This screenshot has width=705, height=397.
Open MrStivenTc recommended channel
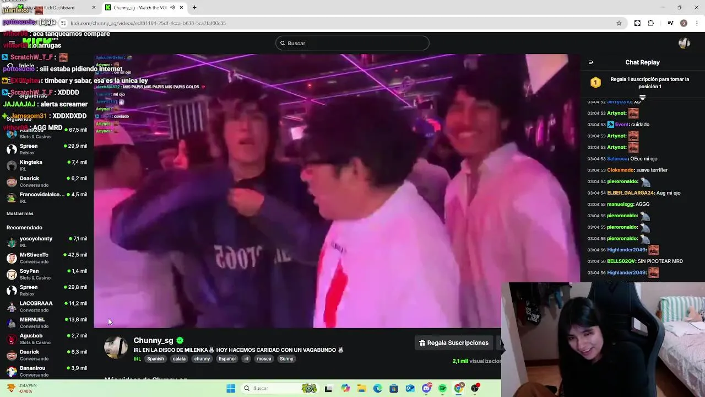tap(46, 258)
